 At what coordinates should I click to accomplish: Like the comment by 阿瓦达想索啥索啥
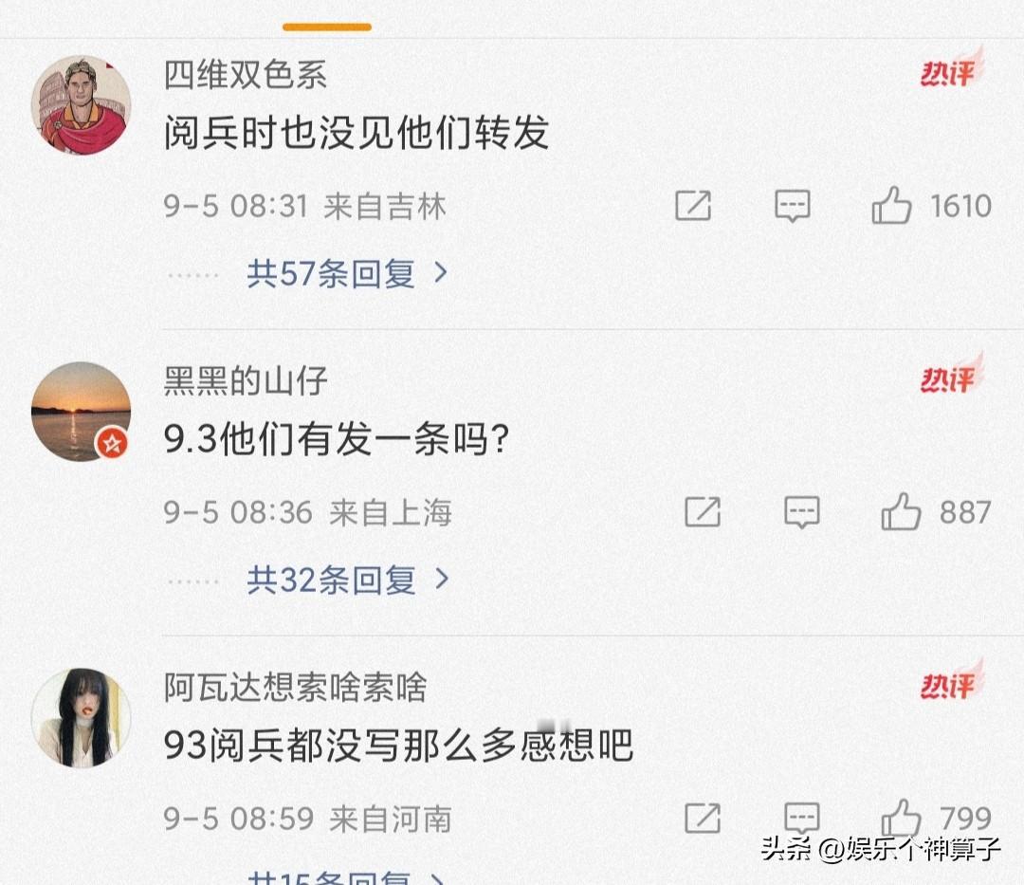(x=902, y=818)
